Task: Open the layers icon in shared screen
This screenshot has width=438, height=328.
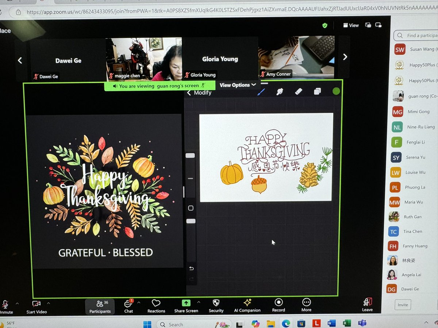Action: point(317,91)
